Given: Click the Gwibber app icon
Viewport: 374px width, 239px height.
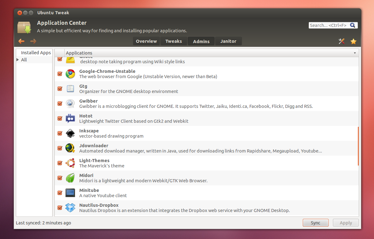Looking at the screenshot, I should tap(70, 104).
